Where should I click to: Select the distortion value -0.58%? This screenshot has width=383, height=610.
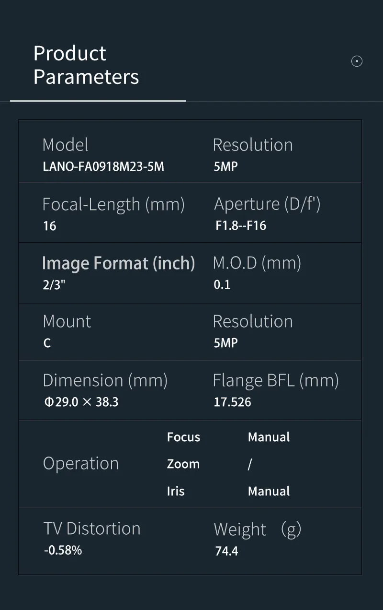63,550
